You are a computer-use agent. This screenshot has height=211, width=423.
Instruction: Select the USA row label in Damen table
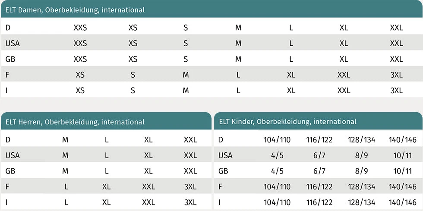(13, 43)
